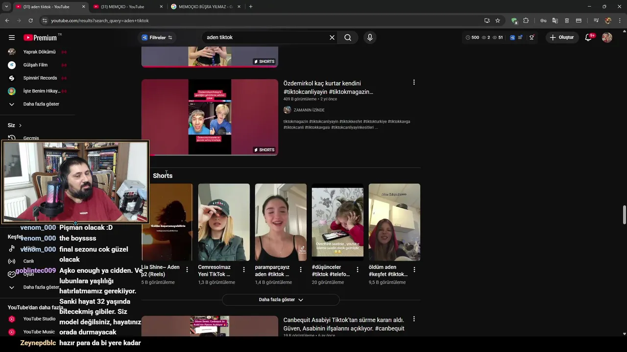Go back in browser history

pos(7,21)
